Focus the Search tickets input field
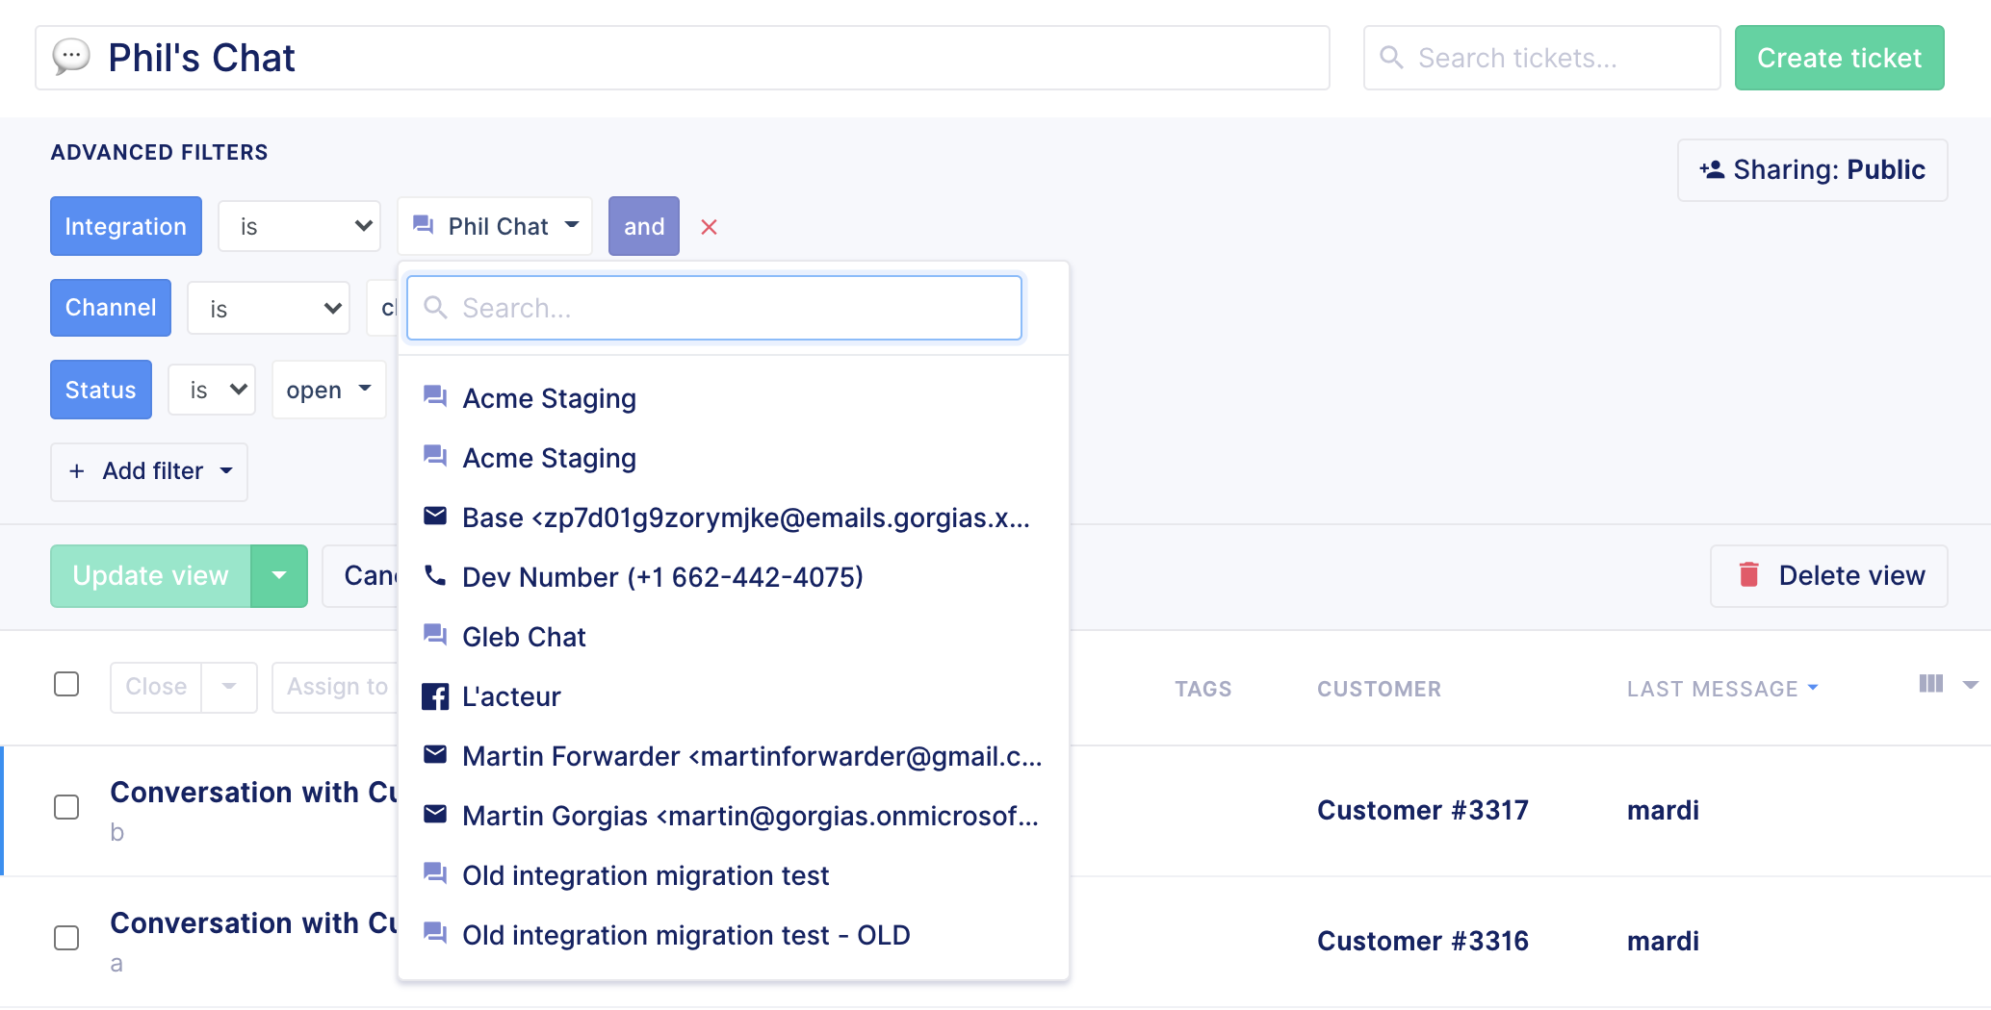This screenshot has width=1991, height=1010. [1541, 58]
